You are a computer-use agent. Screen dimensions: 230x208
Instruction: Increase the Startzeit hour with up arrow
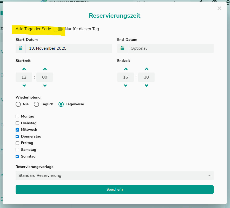24,69
